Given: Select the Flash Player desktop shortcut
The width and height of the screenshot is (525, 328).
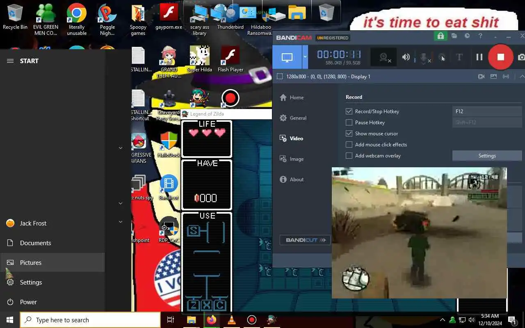Looking at the screenshot, I should tap(231, 59).
